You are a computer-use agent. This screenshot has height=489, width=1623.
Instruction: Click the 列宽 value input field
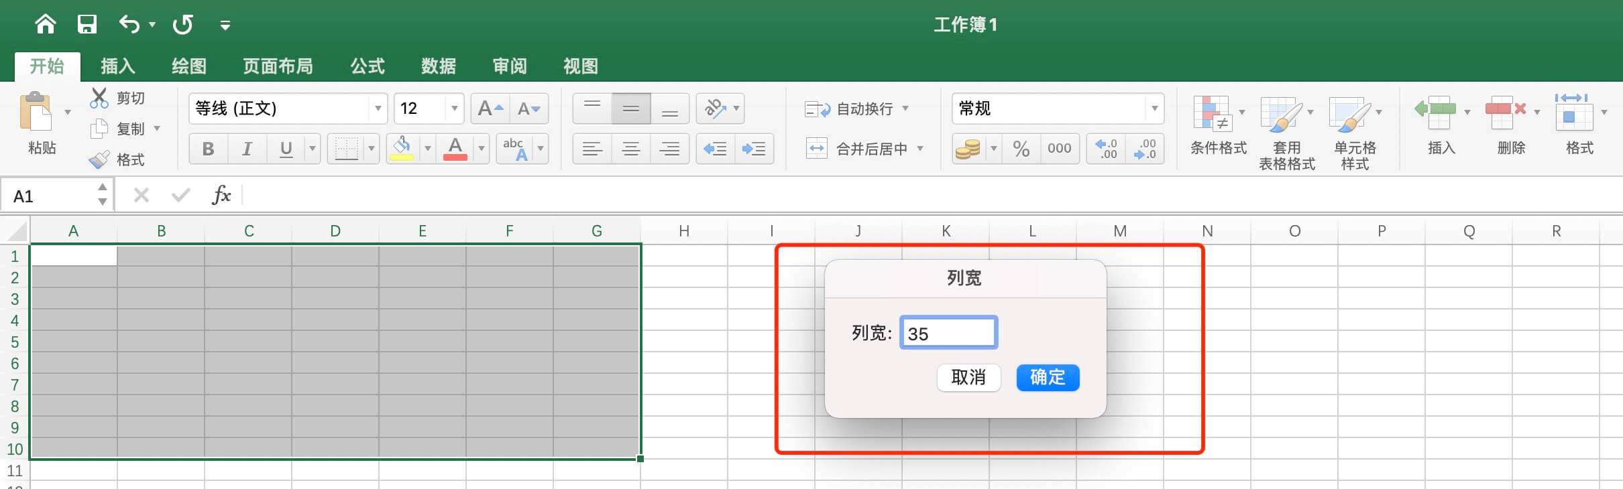point(948,333)
